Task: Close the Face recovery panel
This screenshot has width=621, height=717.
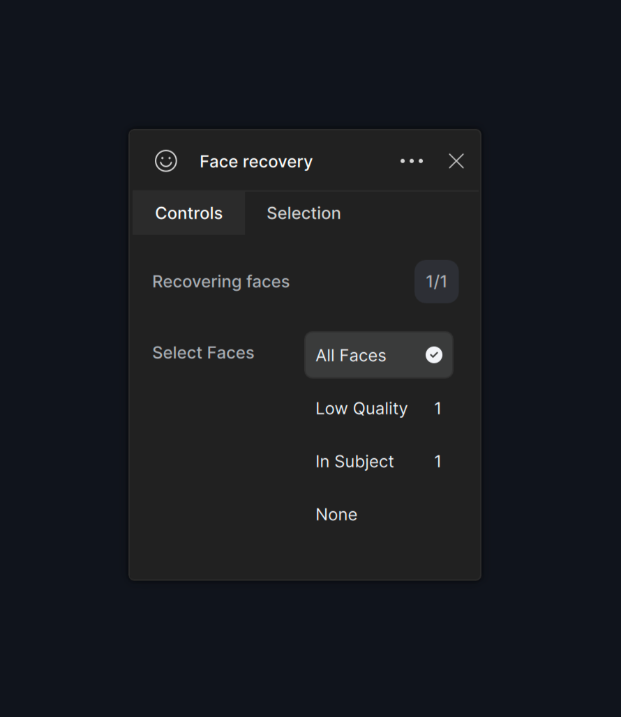Action: [456, 161]
